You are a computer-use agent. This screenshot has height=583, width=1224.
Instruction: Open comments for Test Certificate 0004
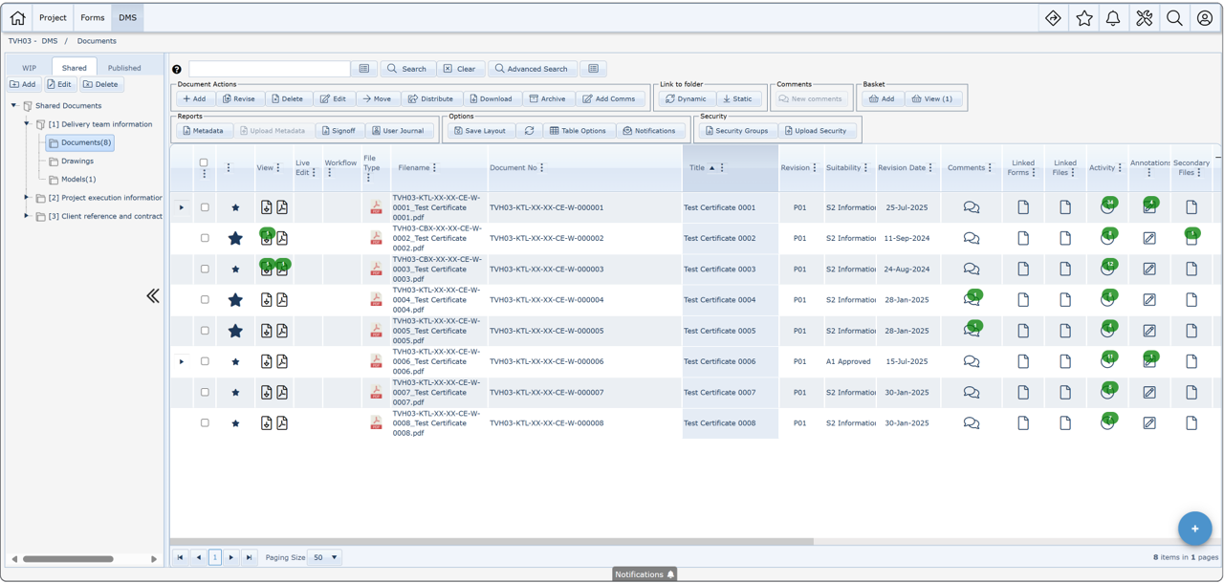pos(972,300)
